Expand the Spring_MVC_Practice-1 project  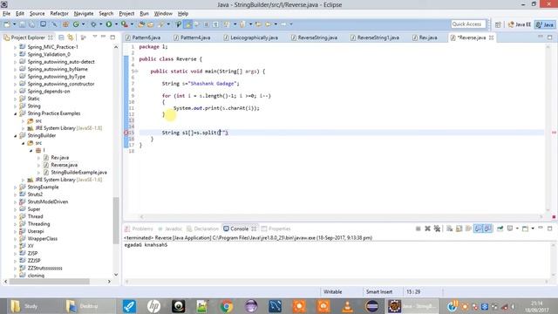16,47
